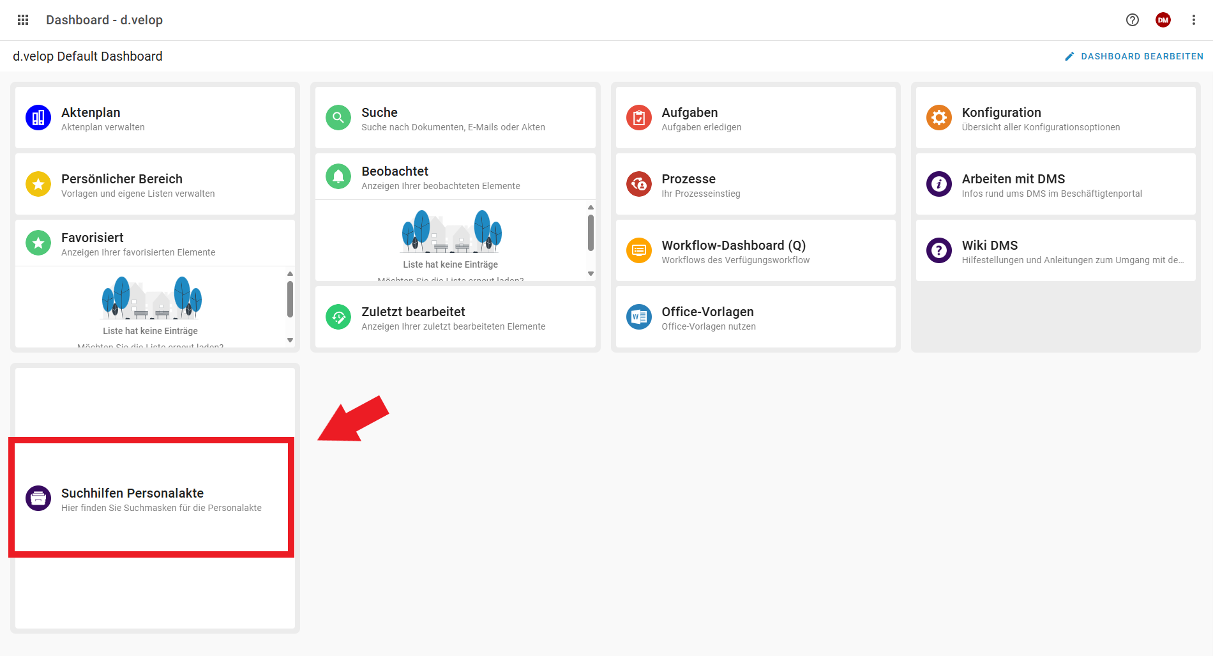Open Workflow-Dashboard (Q) tile
The width and height of the screenshot is (1213, 656).
(755, 250)
